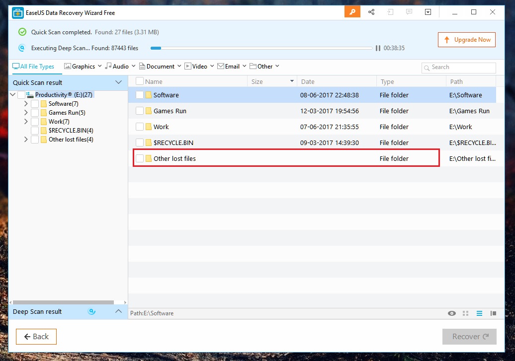This screenshot has height=361, width=515.
Task: Click the Path:E:\Software status text
Action: pos(152,313)
